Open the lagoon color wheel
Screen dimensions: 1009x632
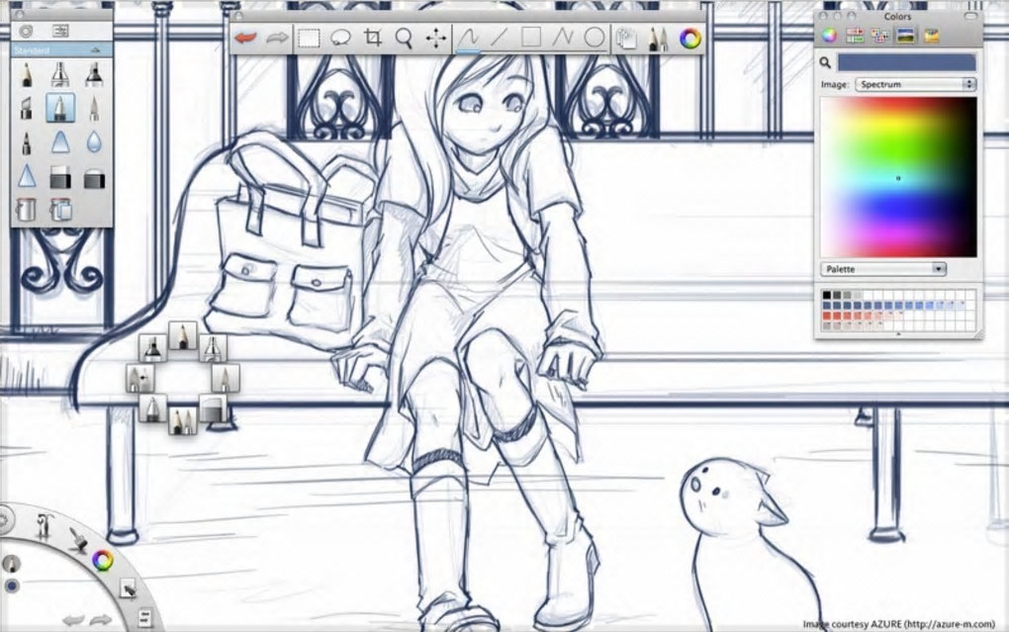(102, 561)
